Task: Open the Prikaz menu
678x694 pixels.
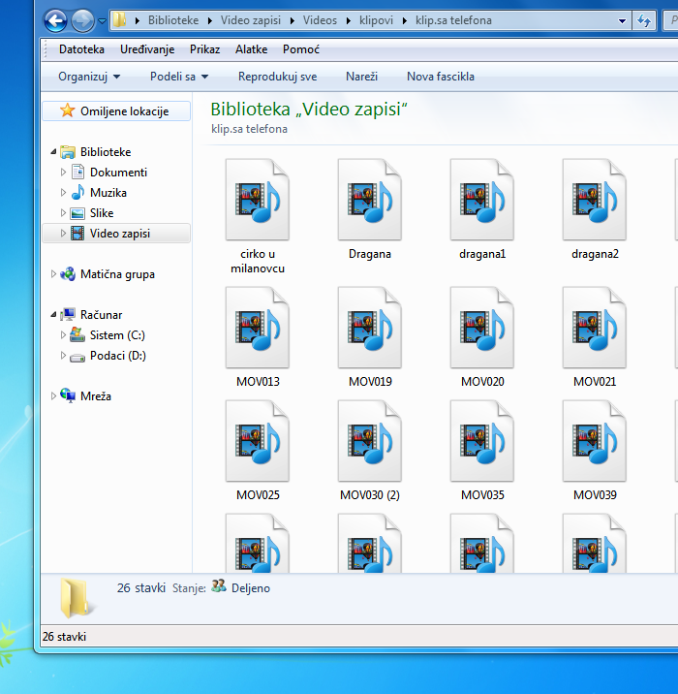Action: [204, 49]
